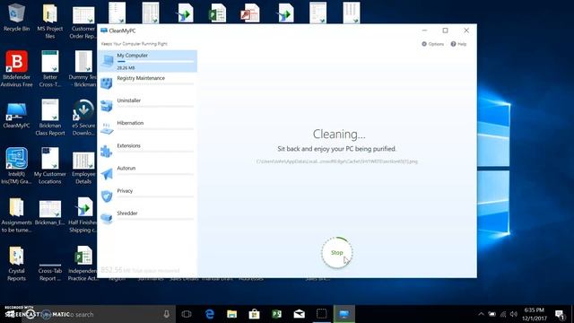Select the Assignments to be turned folder

16,214
